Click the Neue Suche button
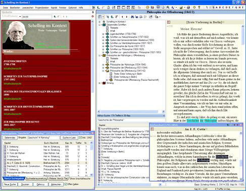Image resolution: width=246 pixels, height=191 pixels. click(x=10, y=184)
